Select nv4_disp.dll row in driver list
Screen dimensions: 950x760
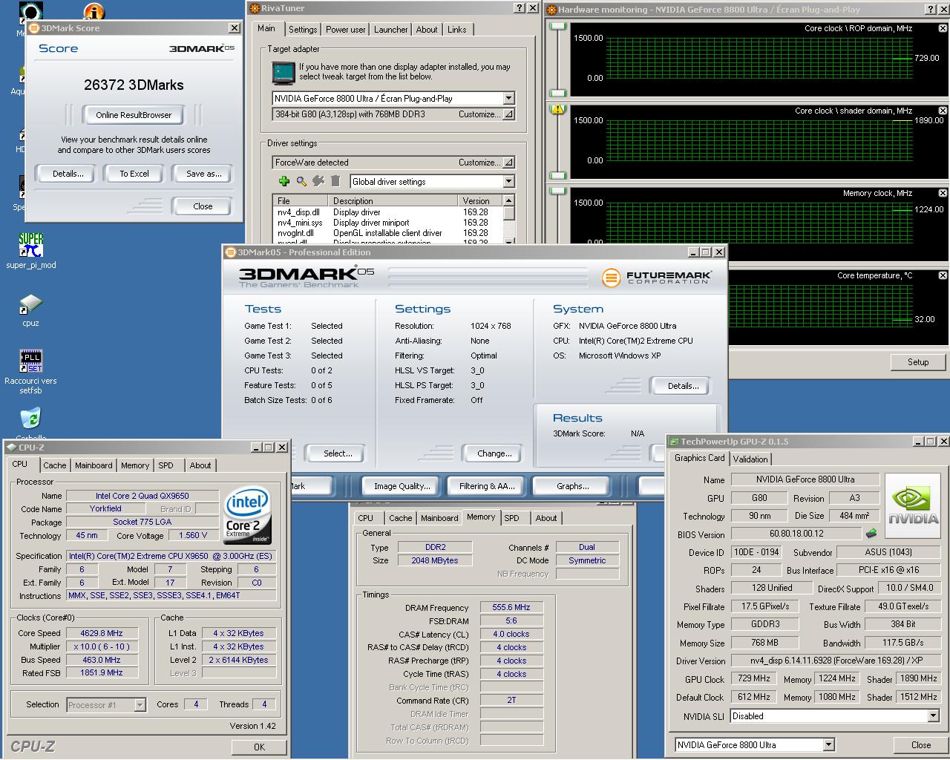coord(387,212)
